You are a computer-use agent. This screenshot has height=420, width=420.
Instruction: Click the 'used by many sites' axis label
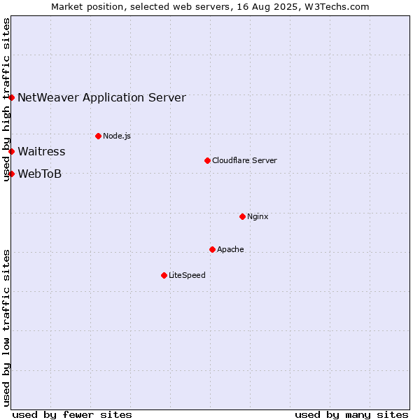[x=351, y=415]
